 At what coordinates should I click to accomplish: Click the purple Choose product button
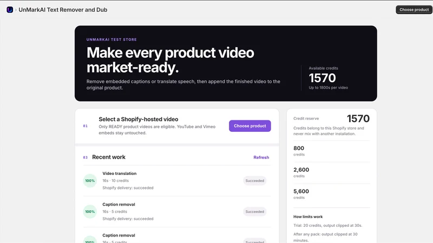pyautogui.click(x=250, y=126)
